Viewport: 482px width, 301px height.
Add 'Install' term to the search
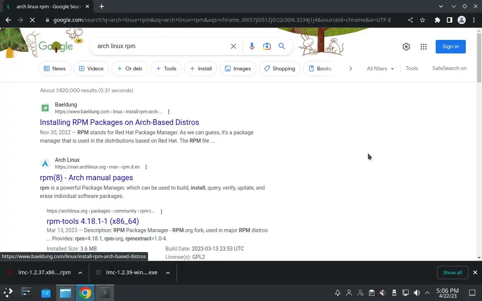point(201,68)
